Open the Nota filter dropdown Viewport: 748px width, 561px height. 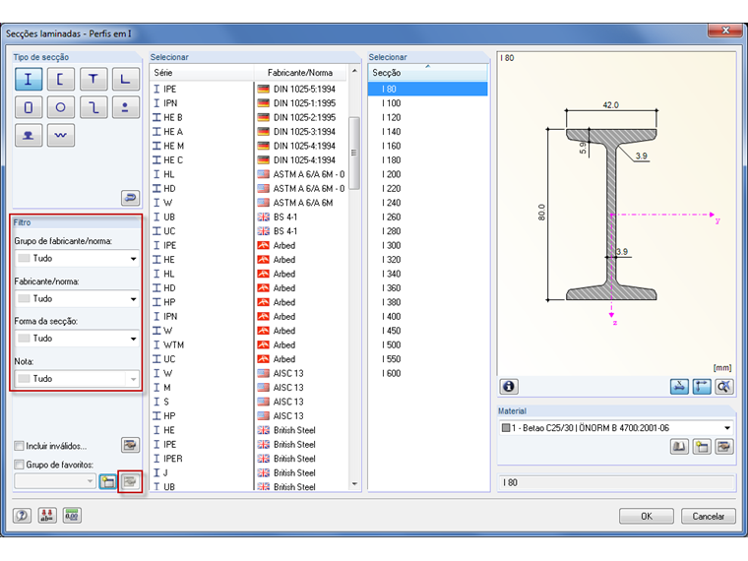click(x=77, y=379)
